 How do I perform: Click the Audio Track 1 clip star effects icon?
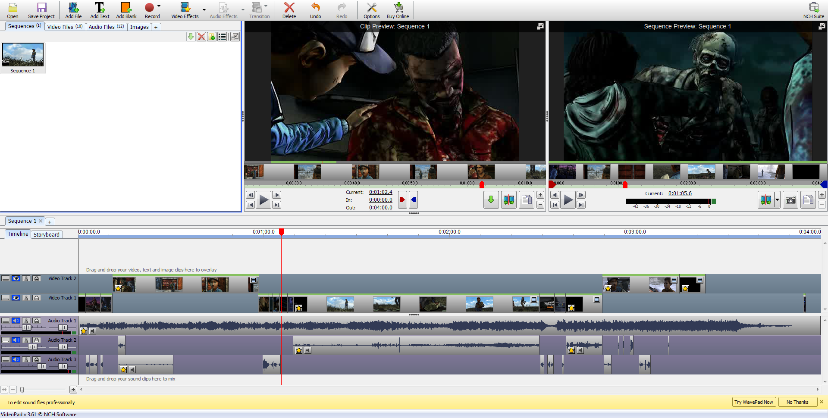[x=84, y=331]
